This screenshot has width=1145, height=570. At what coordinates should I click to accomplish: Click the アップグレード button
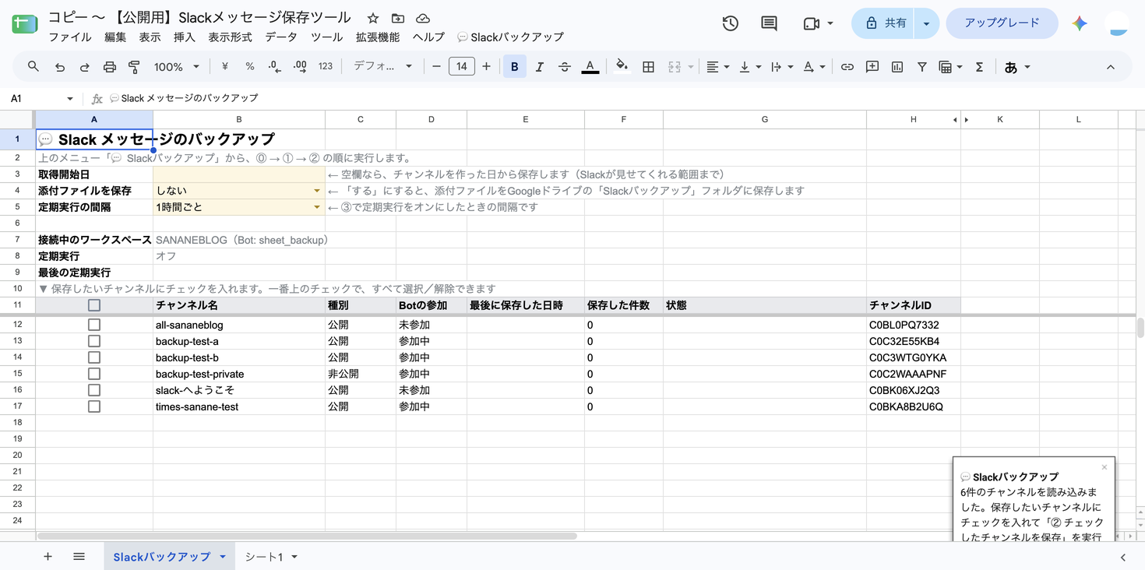pos(1002,23)
